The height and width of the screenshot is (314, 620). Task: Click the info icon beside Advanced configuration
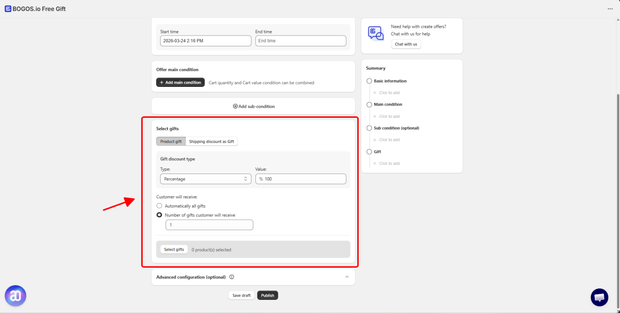[x=232, y=277]
